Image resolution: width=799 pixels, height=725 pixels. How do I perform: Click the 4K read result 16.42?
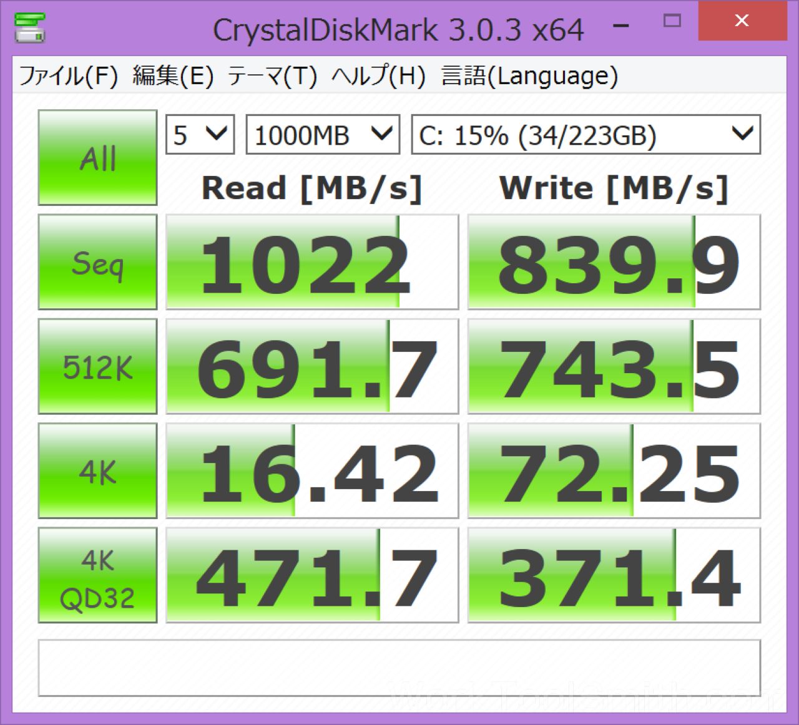point(312,471)
